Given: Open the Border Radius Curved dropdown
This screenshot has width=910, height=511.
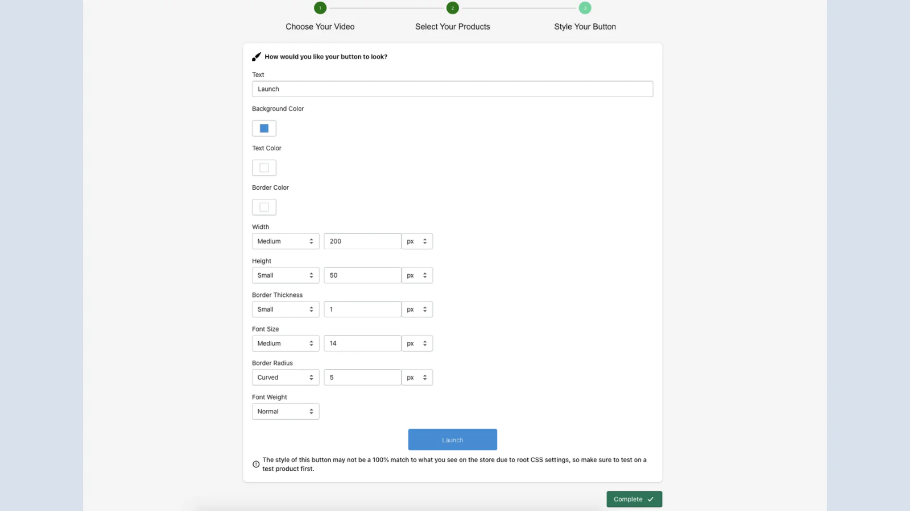Looking at the screenshot, I should 285,378.
